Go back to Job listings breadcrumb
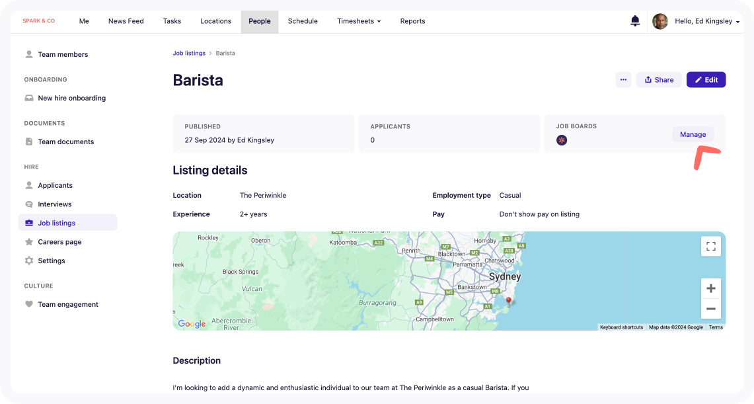754x404 pixels. tap(189, 54)
